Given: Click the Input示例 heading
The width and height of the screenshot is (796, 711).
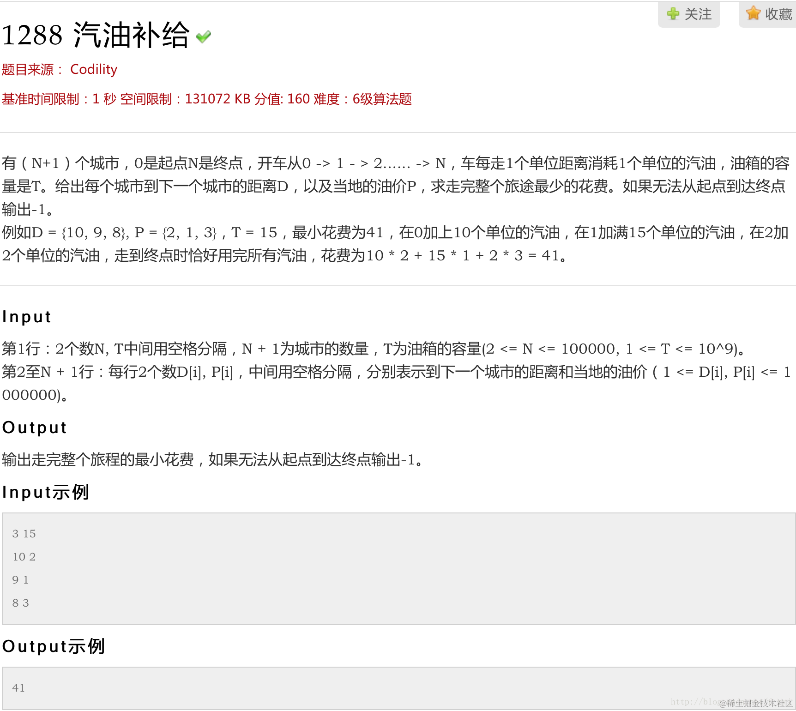Looking at the screenshot, I should [x=45, y=492].
